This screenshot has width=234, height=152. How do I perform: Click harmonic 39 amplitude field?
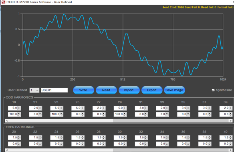pos(224,108)
